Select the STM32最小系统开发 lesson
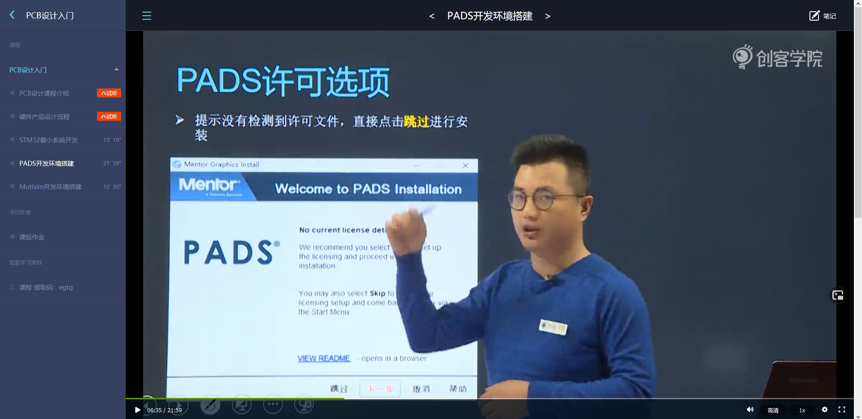 click(48, 140)
